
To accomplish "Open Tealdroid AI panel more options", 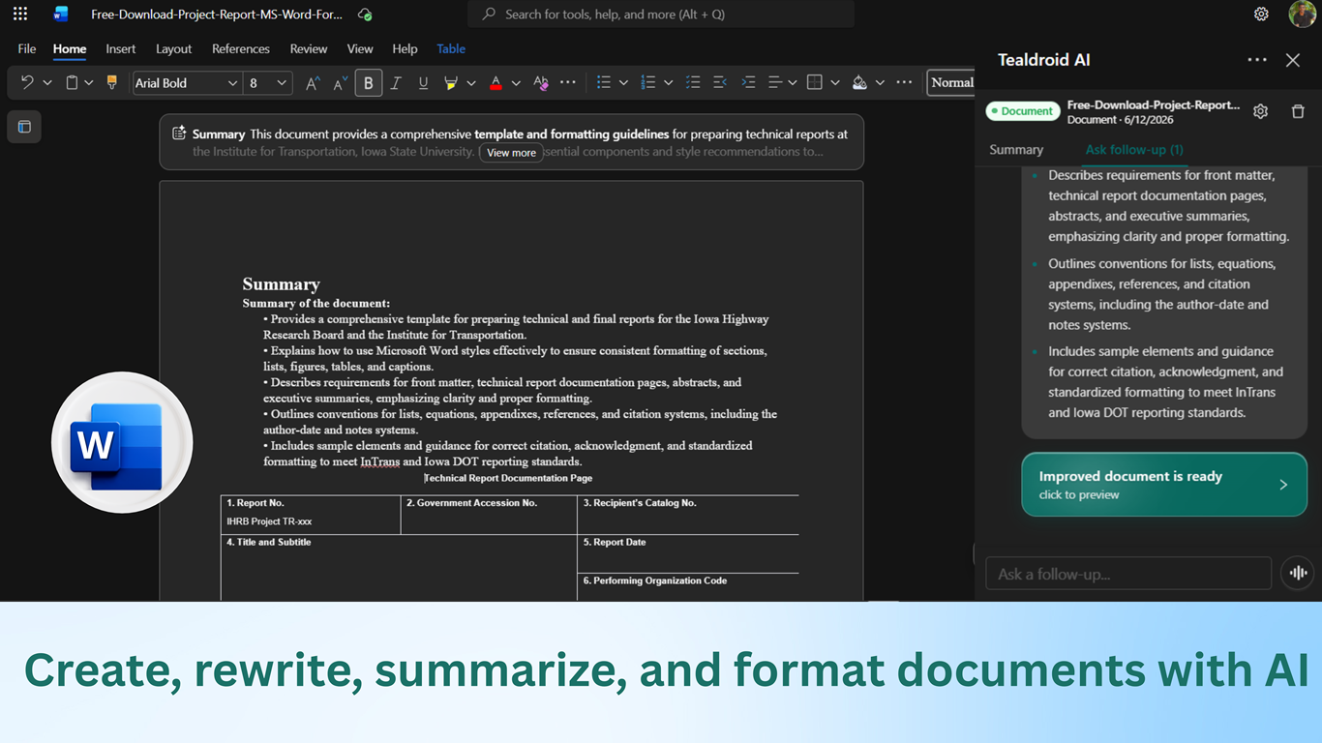I will click(1257, 60).
